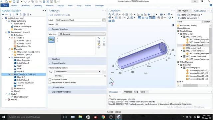The width and height of the screenshot is (213, 120).
Task: Switch to the Log tab
Action: point(136,92)
